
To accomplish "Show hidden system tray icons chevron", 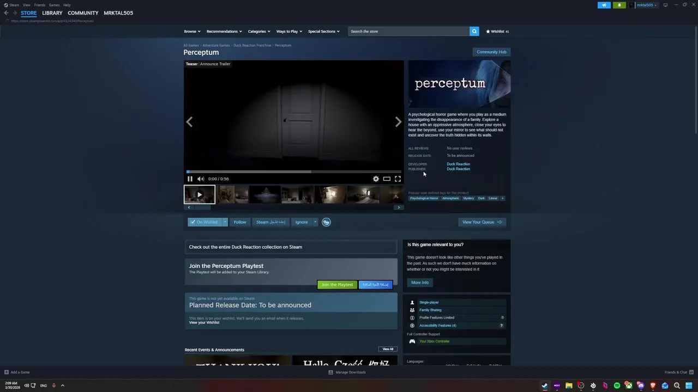I will pyautogui.click(x=62, y=385).
